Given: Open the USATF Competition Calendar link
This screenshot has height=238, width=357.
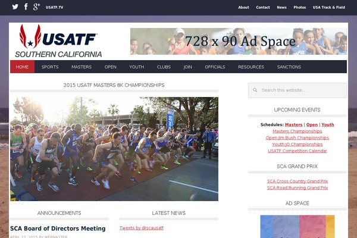Looking at the screenshot, I should [297, 151].
